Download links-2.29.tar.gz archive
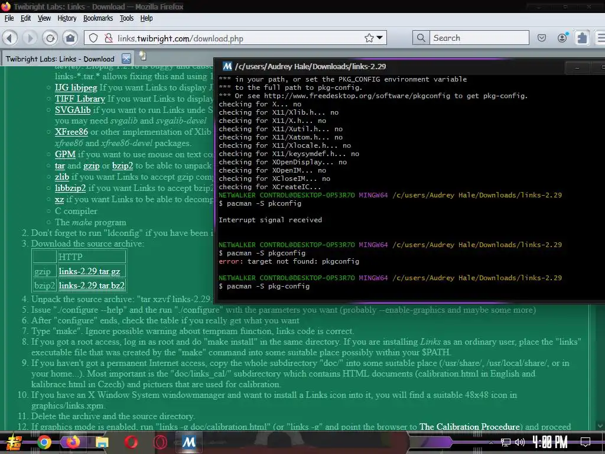Screen dimensions: 605x454 pyautogui.click(x=90, y=271)
